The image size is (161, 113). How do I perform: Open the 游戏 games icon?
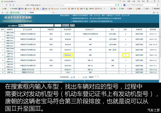pos(146,9)
